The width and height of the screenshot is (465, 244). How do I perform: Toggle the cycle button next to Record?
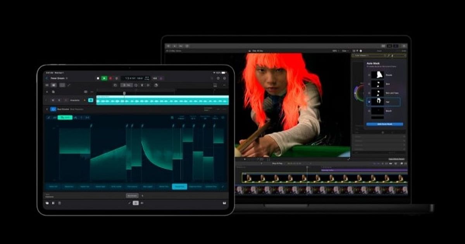pyautogui.click(x=116, y=78)
